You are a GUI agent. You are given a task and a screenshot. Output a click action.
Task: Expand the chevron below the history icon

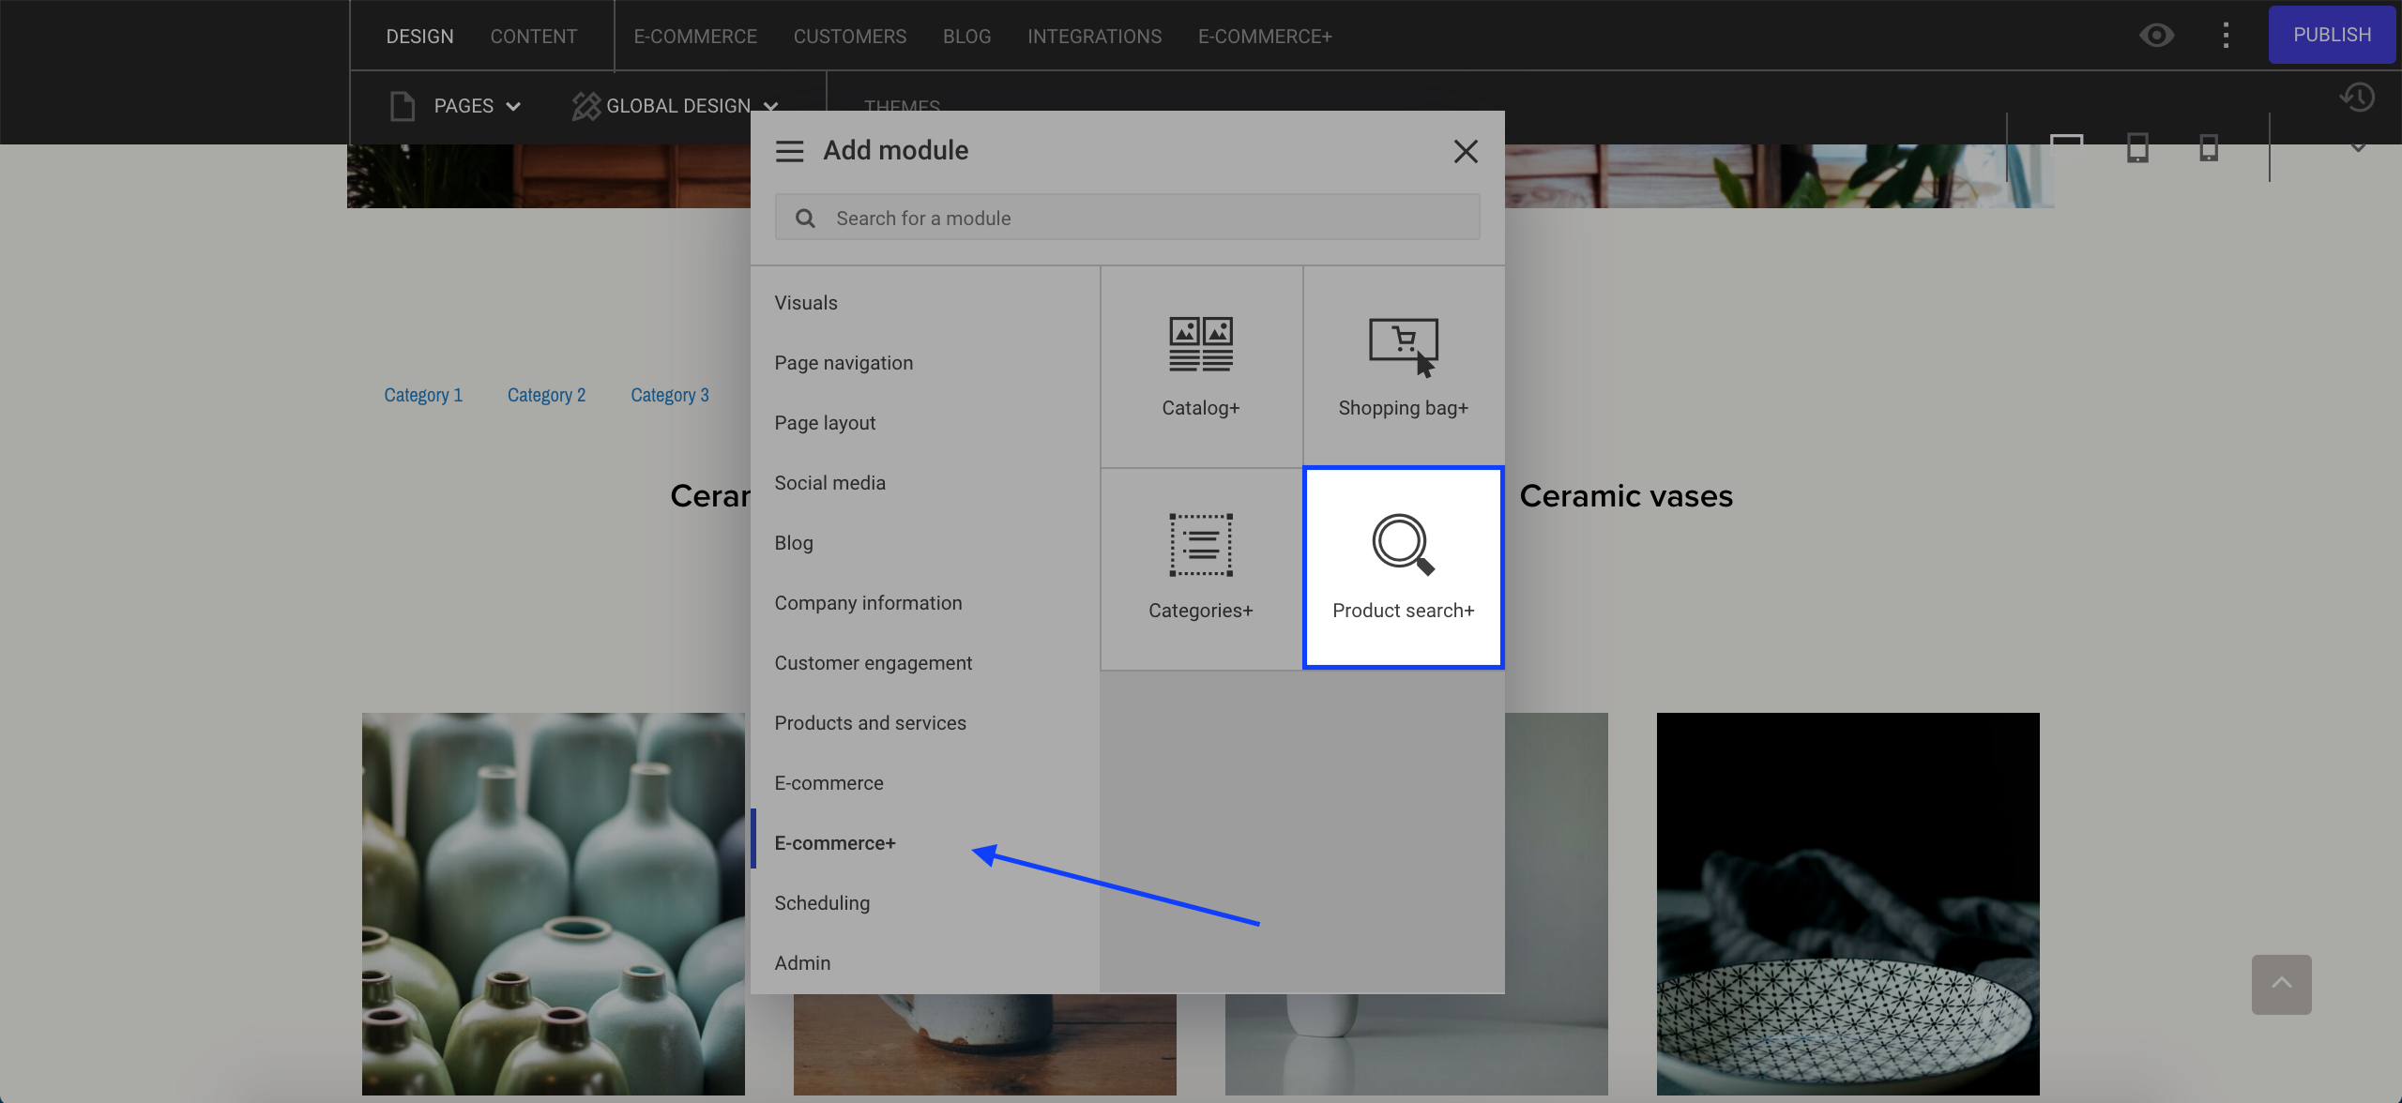2357,147
